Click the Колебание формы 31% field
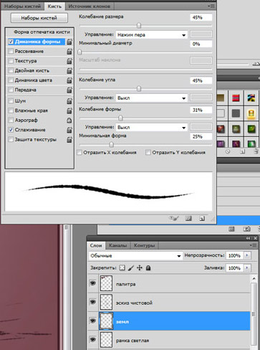The image size is (260, 350). [201, 110]
